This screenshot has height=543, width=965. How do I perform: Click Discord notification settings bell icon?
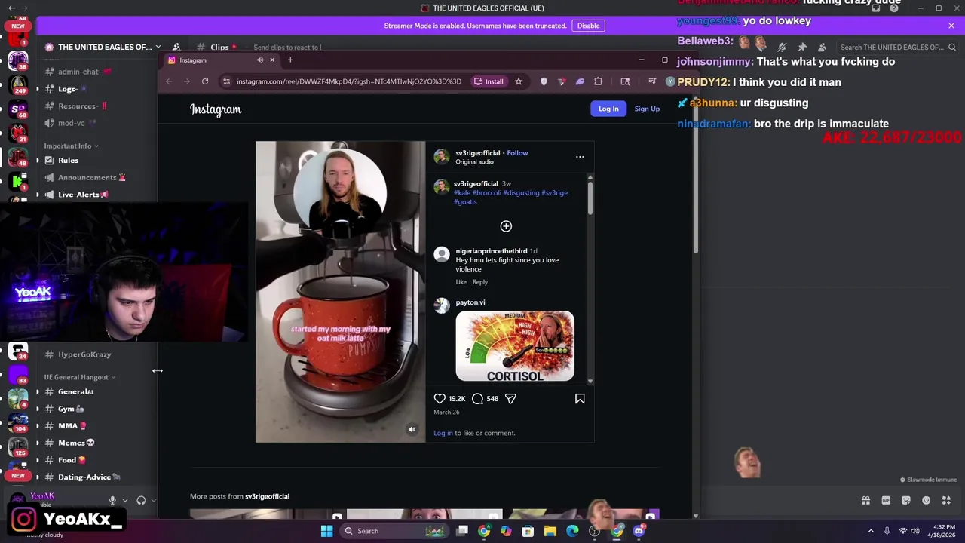pos(782,47)
